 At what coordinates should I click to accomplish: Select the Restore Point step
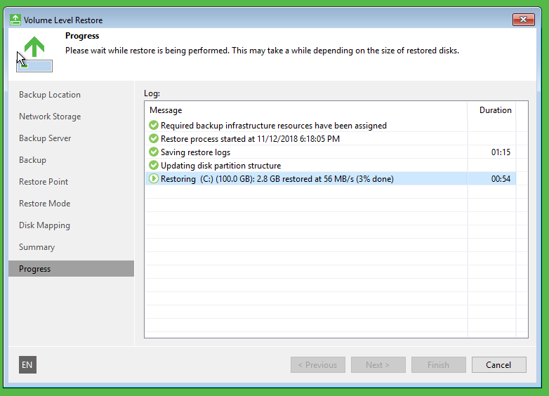pos(44,182)
